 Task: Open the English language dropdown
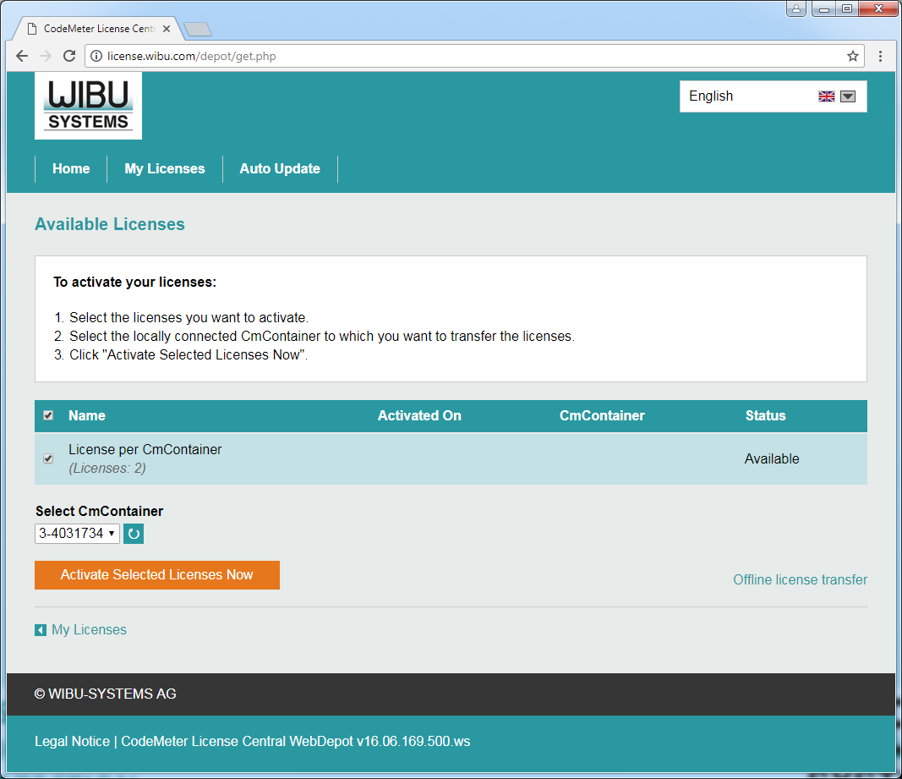774,96
